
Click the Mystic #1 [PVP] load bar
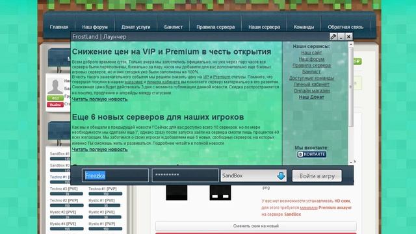tap(105, 229)
